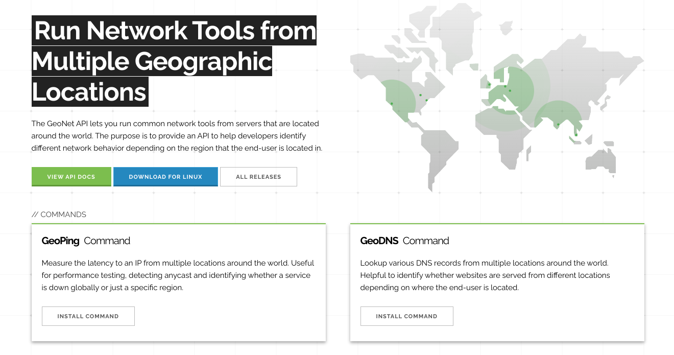This screenshot has height=355, width=674.
Task: Select the India server marker on the map
Action: pyautogui.click(x=558, y=124)
